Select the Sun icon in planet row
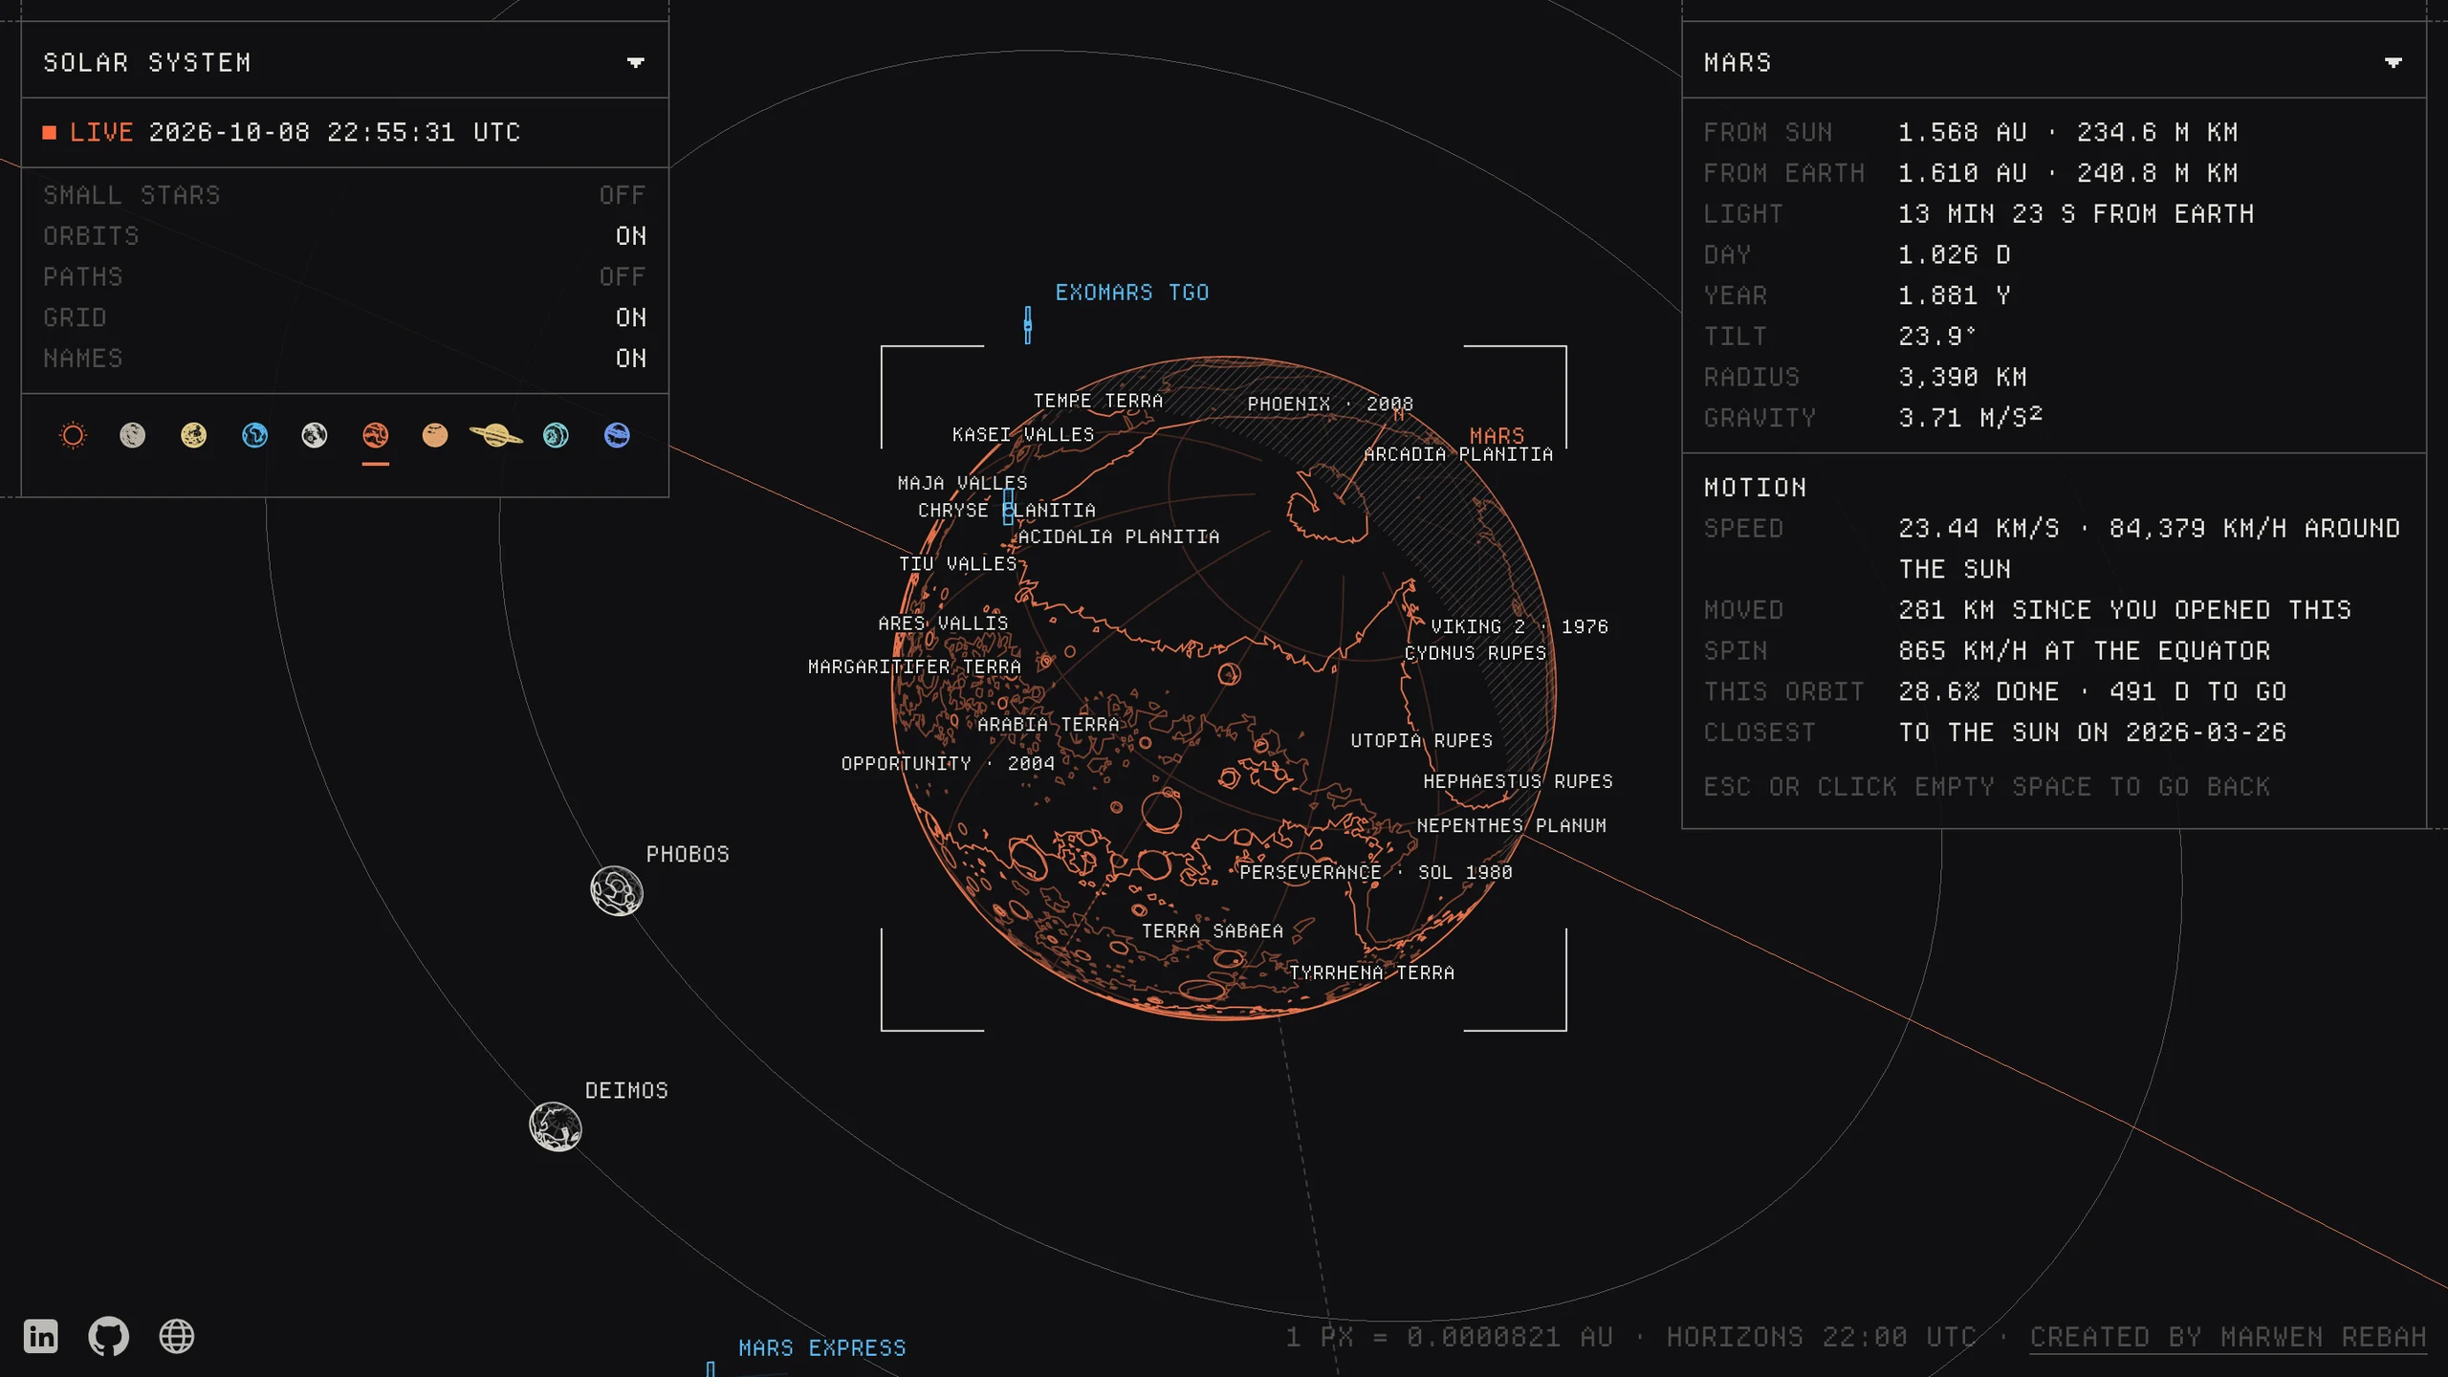 (x=73, y=436)
